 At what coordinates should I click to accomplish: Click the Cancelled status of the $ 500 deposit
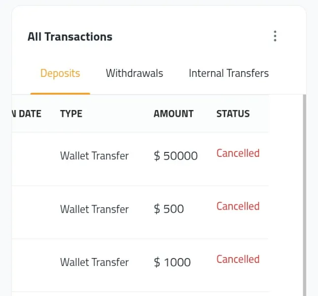(x=238, y=206)
